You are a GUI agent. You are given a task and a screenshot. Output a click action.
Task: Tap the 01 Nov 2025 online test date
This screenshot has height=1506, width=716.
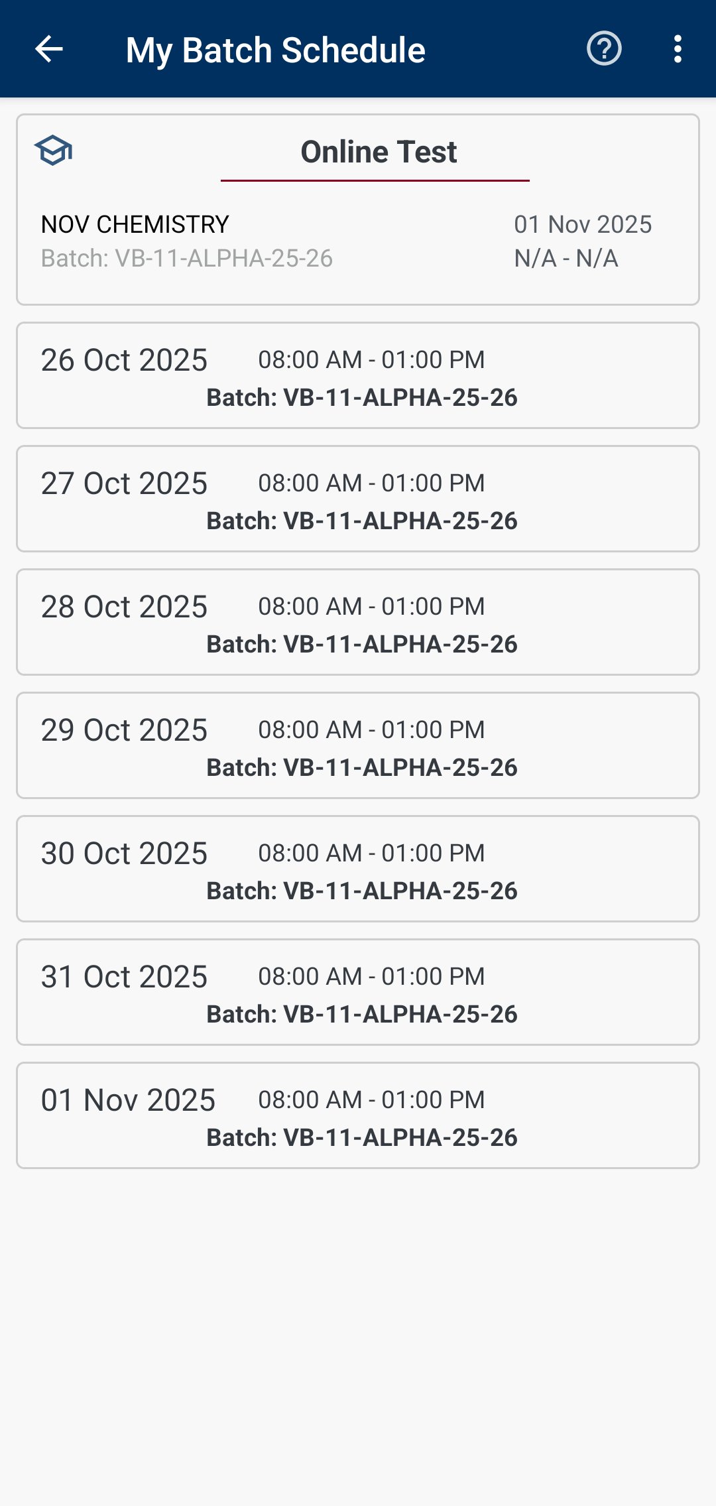pyautogui.click(x=583, y=224)
